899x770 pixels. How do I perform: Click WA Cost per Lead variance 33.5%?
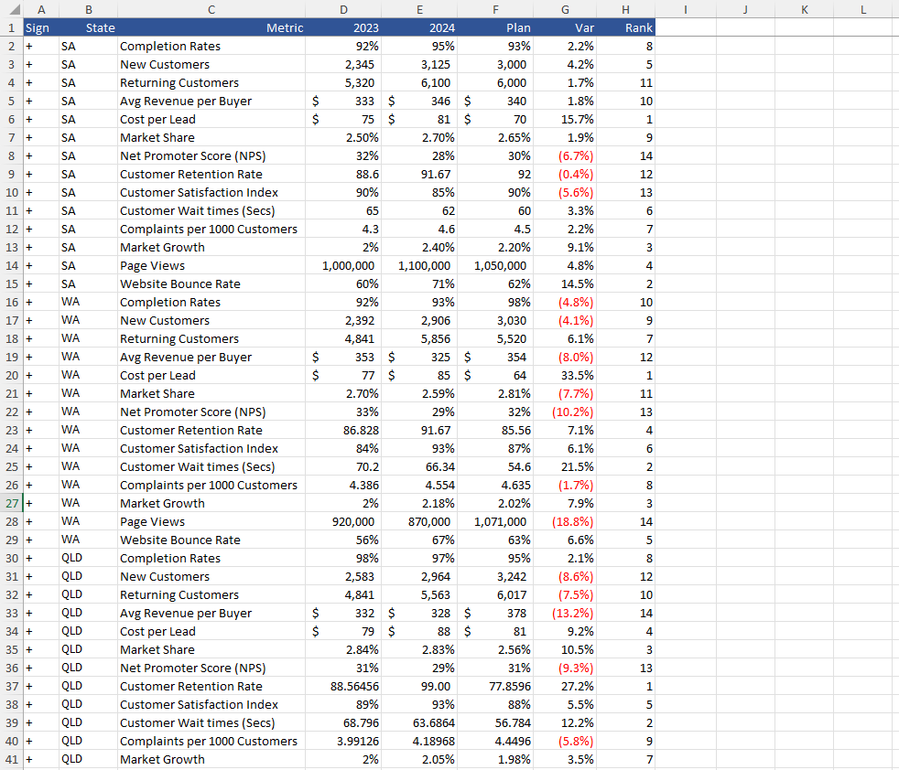566,375
